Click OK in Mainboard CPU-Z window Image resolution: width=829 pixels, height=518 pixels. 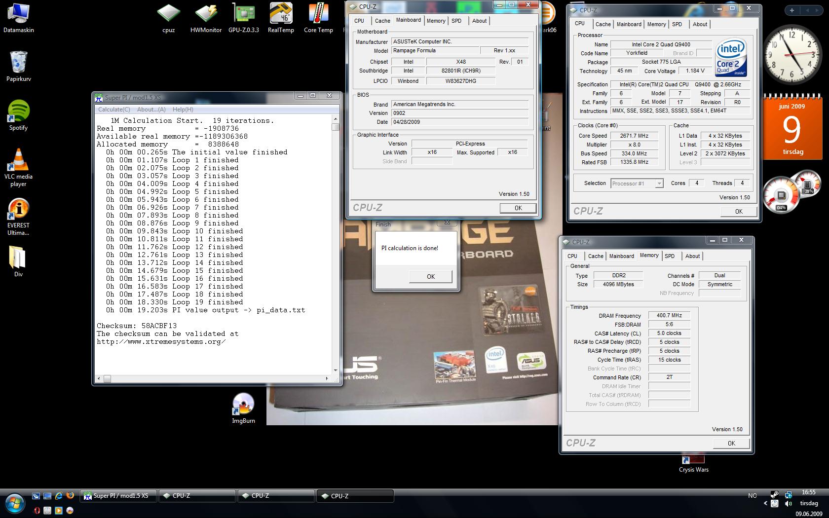(x=518, y=208)
